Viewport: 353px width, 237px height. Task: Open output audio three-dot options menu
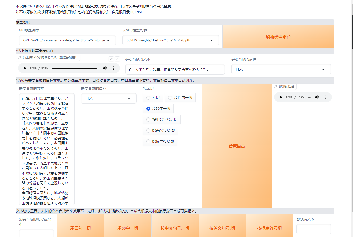pyautogui.click(x=325, y=97)
